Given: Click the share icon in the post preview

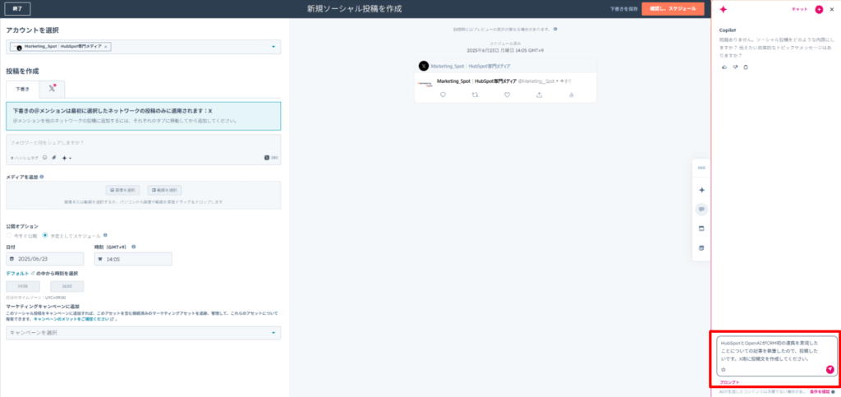Looking at the screenshot, I should point(539,95).
